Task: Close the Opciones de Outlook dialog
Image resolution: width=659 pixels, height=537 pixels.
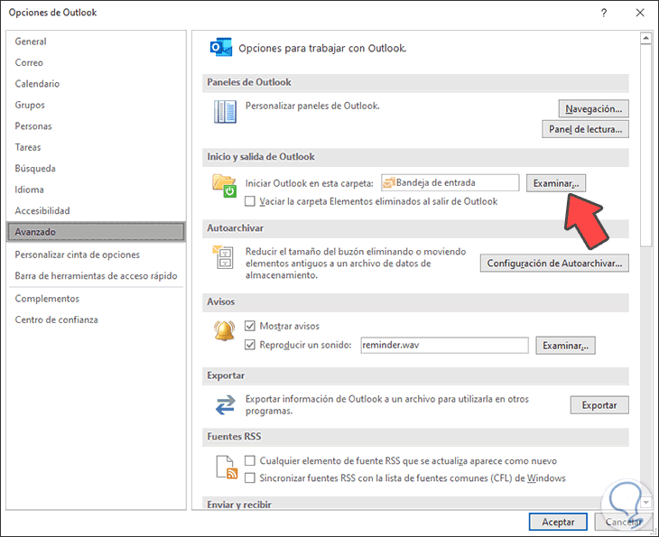Action: point(640,13)
